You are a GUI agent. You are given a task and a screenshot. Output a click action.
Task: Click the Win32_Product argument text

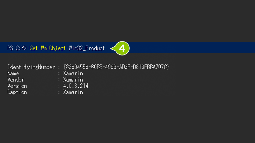click(87, 48)
